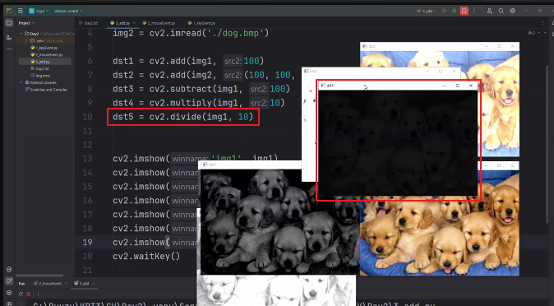This screenshot has width=554, height=306.
Task: Select dog.bmp in project tree
Action: 40,76
